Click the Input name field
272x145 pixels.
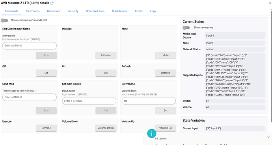tap(89, 101)
